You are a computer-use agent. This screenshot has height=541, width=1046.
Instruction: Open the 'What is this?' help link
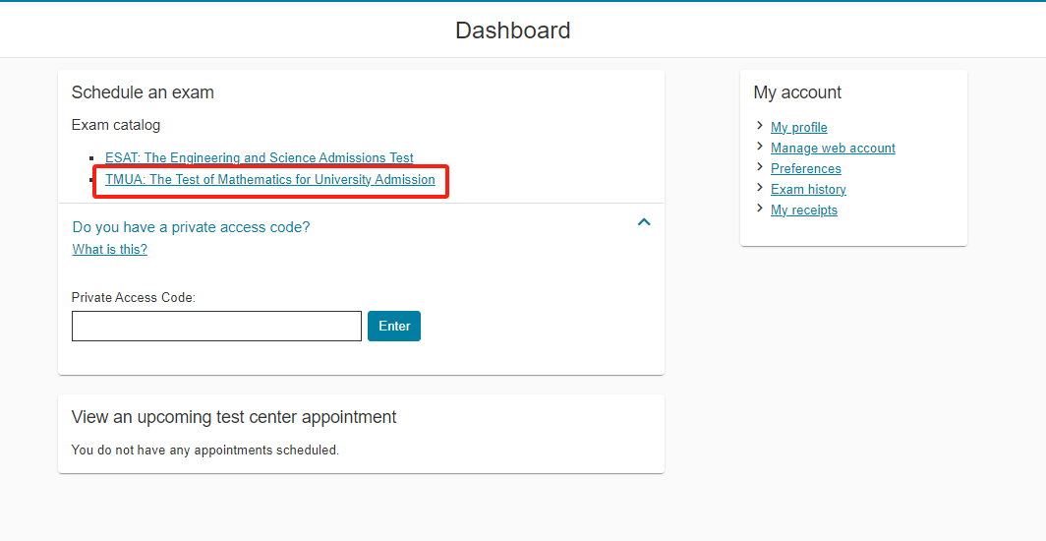click(109, 250)
